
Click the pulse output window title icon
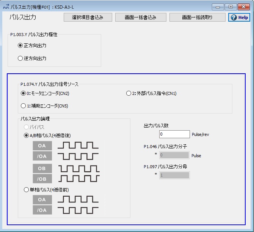6,6
